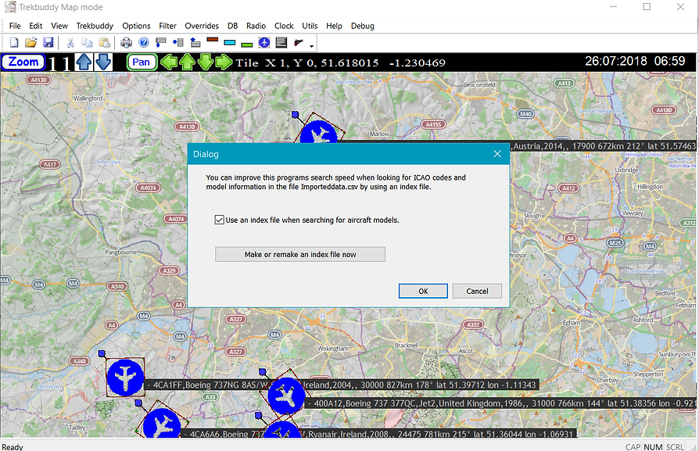Image resolution: width=699 pixels, height=451 pixels.
Task: Select aircraft icon labeled 400A12
Action: [286, 396]
